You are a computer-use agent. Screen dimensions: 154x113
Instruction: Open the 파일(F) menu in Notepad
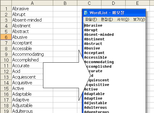(x=91, y=19)
